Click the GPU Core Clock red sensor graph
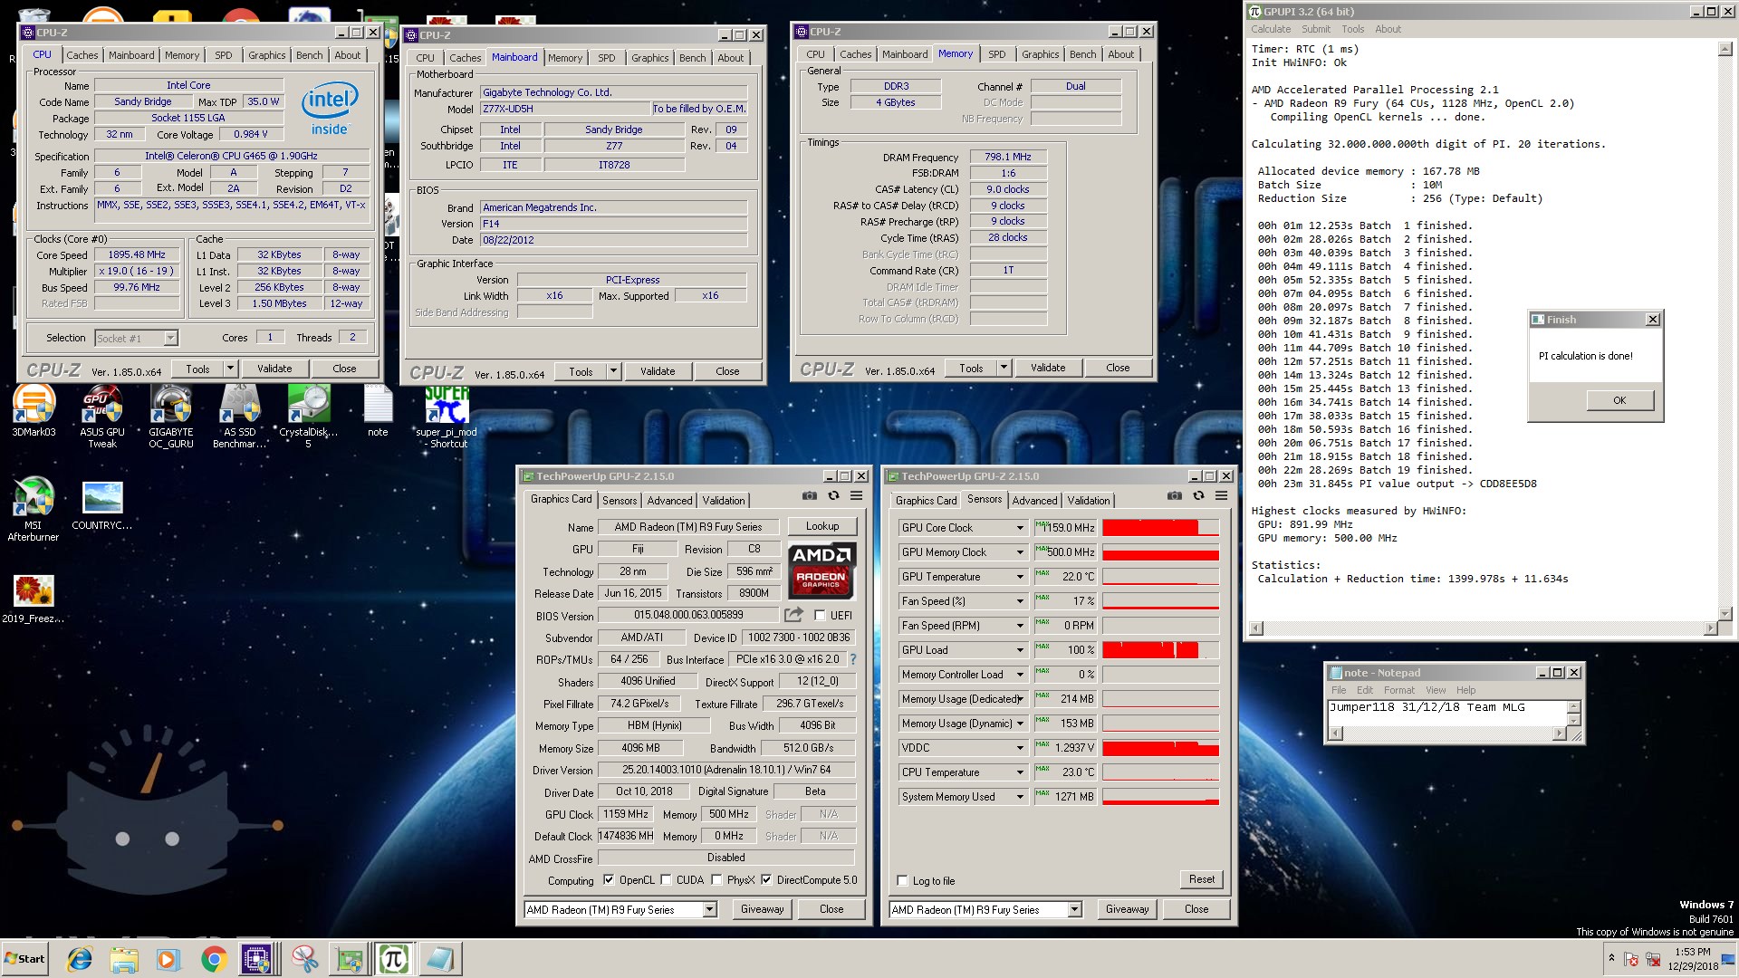This screenshot has height=978, width=1739. [x=1160, y=528]
